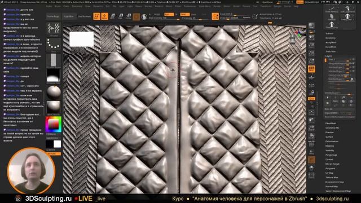
Task: Click the Zoom canvas icon
Action: [x=311, y=45]
